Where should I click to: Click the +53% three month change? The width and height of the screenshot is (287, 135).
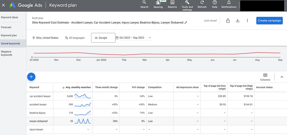click(x=115, y=113)
